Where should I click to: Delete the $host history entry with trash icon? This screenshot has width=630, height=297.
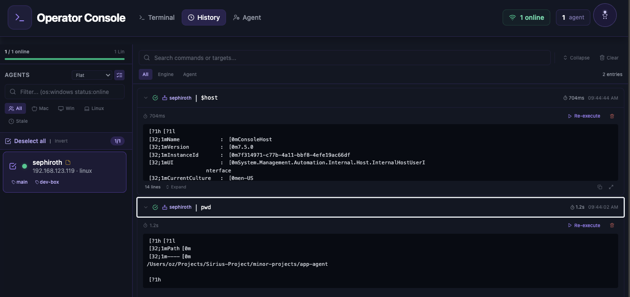612,116
